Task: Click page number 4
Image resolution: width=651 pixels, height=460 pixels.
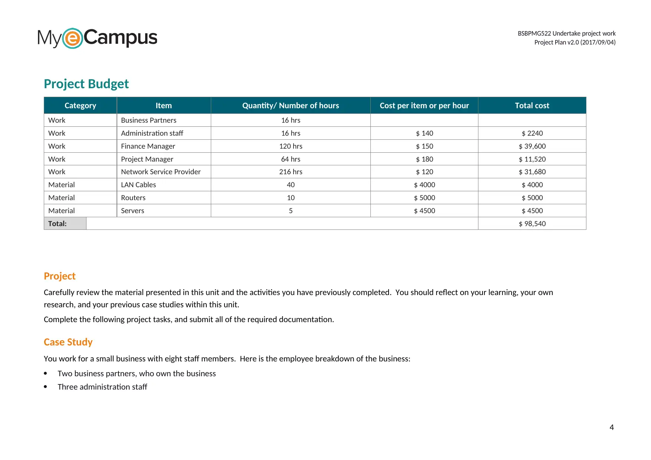Action: coord(612,427)
